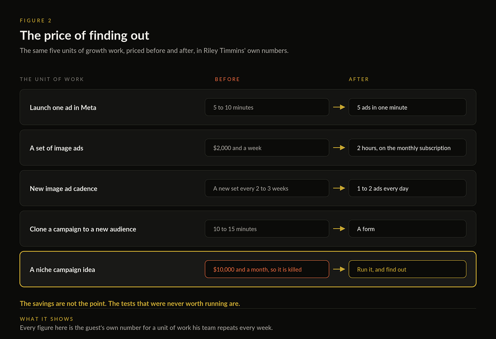Click the arrow after 10 to 15 minutes
496x339 pixels.
click(x=339, y=229)
